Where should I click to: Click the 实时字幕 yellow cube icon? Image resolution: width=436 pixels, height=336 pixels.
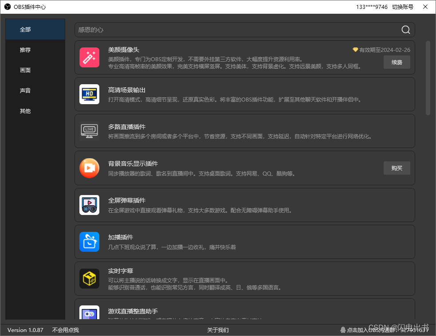pos(89,278)
